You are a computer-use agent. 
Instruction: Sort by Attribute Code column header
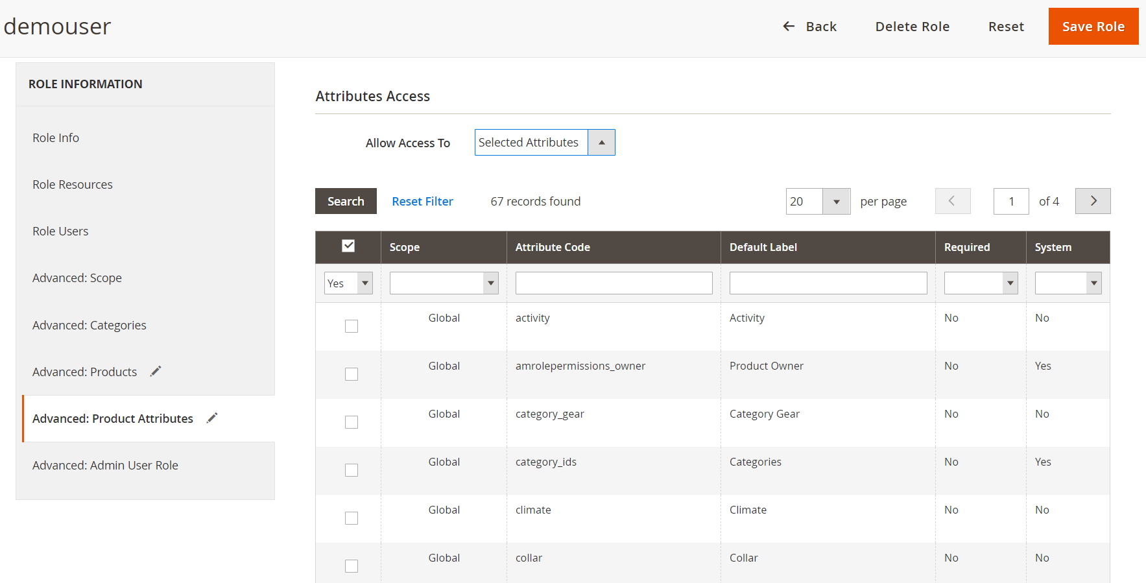tap(553, 247)
